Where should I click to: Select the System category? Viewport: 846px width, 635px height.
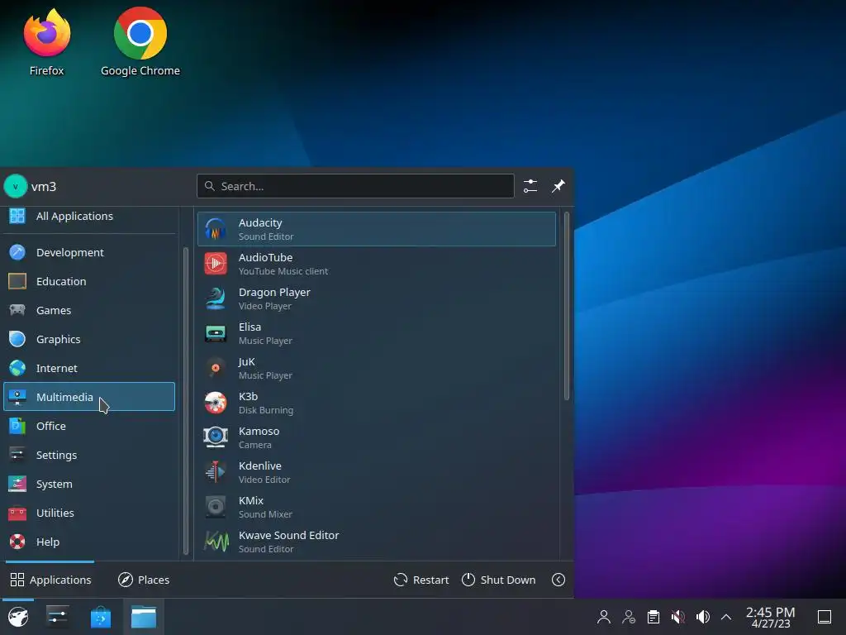click(89, 484)
